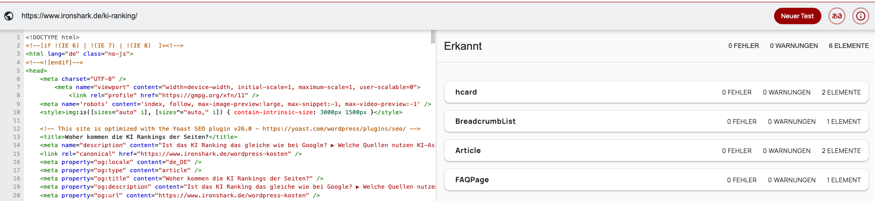
Task: Click the DOCTYPE html line
Action: (x=53, y=37)
